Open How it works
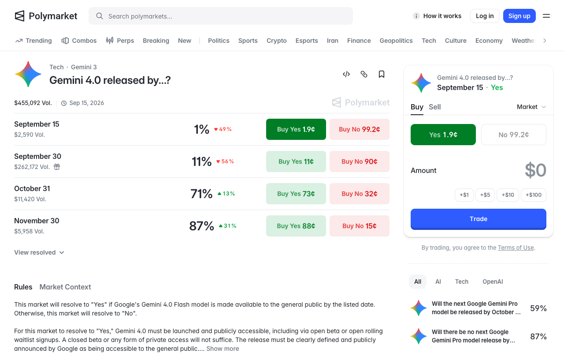Viewport: 564px width, 353px height. (x=437, y=16)
